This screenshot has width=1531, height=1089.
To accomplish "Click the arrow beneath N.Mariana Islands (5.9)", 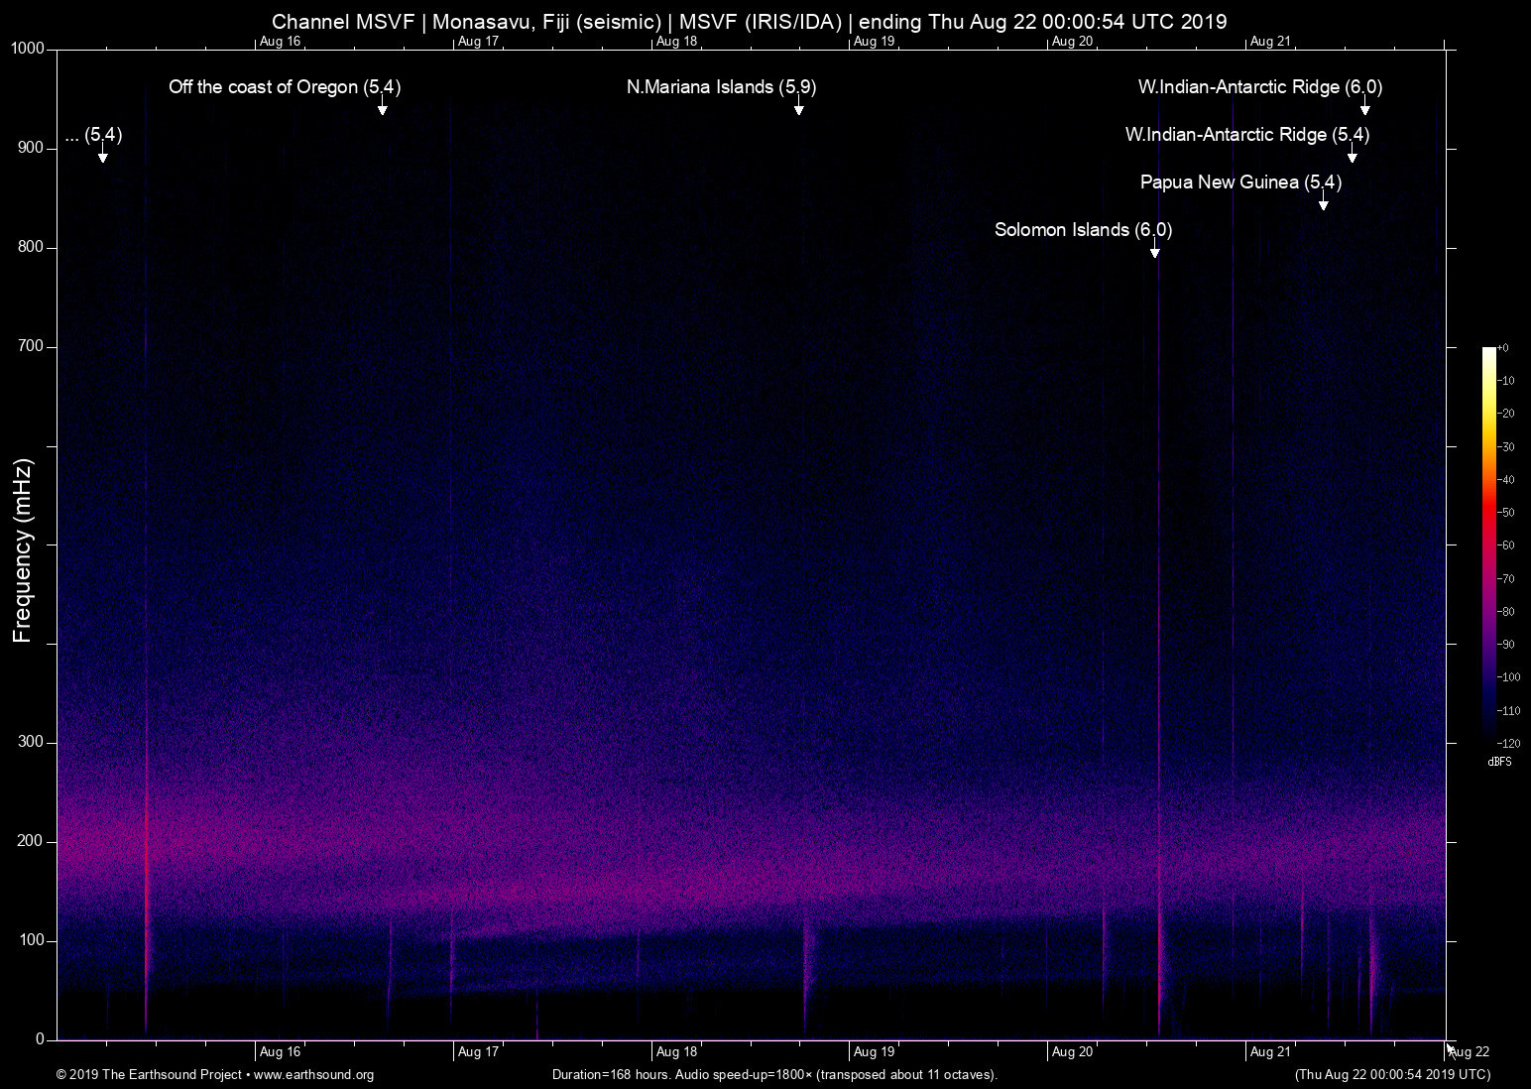I will [x=798, y=109].
